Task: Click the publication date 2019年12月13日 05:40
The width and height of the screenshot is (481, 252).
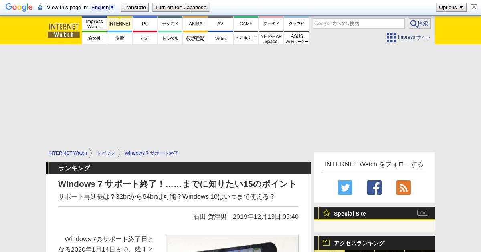Action: [266, 217]
